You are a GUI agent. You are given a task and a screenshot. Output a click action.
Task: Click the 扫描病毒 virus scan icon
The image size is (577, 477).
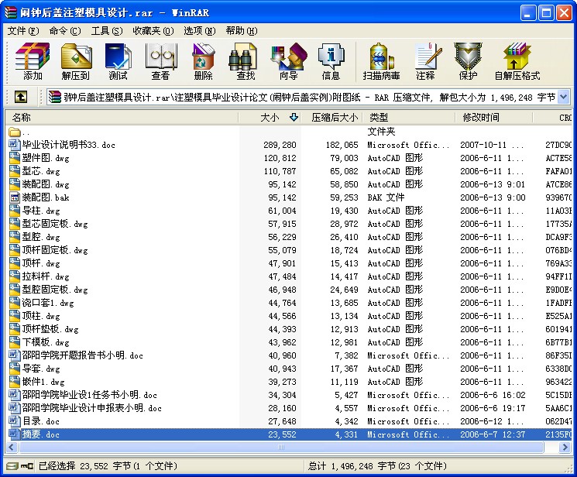click(381, 61)
